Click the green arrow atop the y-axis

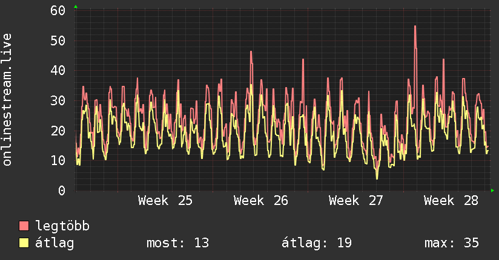[76, 7]
